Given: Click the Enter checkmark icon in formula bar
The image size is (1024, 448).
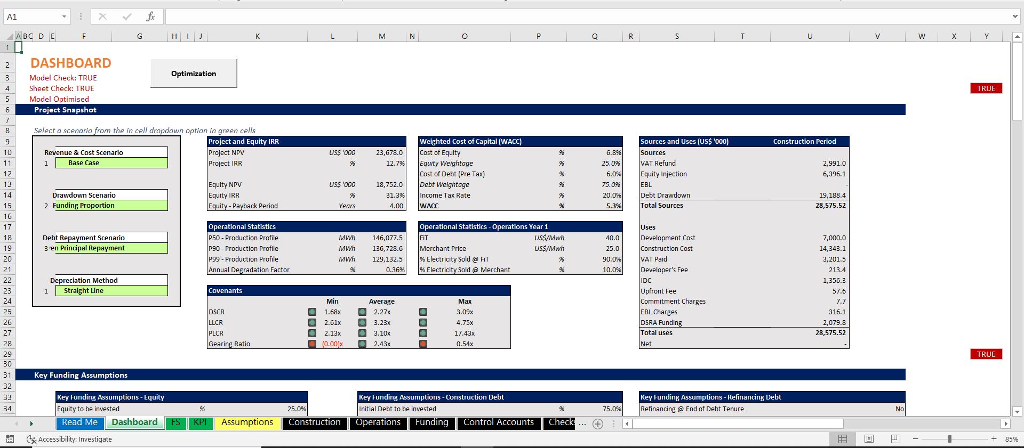Looking at the screenshot, I should (126, 17).
